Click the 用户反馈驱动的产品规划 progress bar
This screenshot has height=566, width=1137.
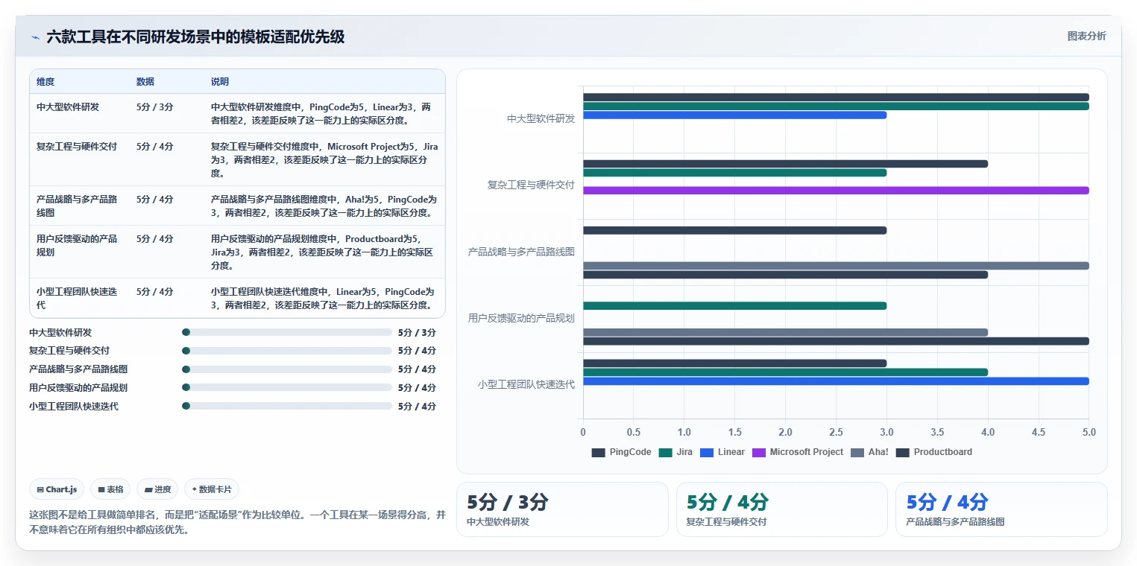287,387
